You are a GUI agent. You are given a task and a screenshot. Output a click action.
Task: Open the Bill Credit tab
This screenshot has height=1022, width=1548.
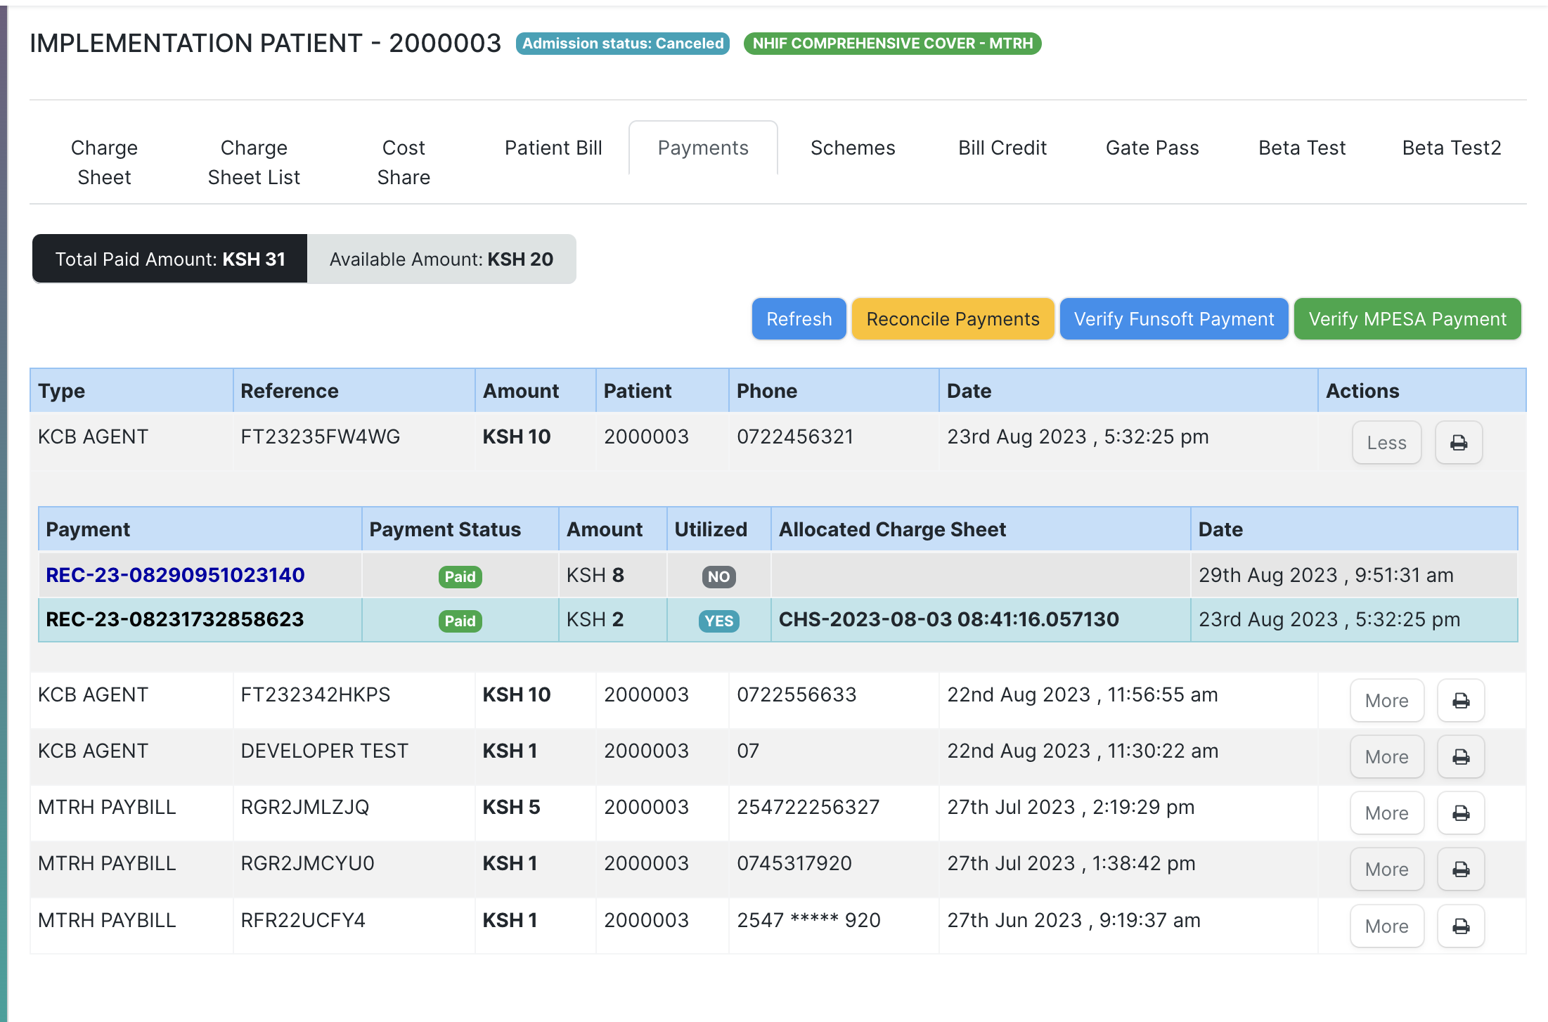click(x=1002, y=148)
